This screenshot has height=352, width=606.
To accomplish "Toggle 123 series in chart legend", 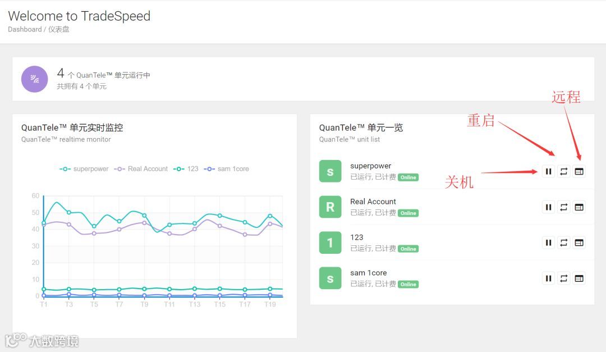I will pyautogui.click(x=186, y=168).
